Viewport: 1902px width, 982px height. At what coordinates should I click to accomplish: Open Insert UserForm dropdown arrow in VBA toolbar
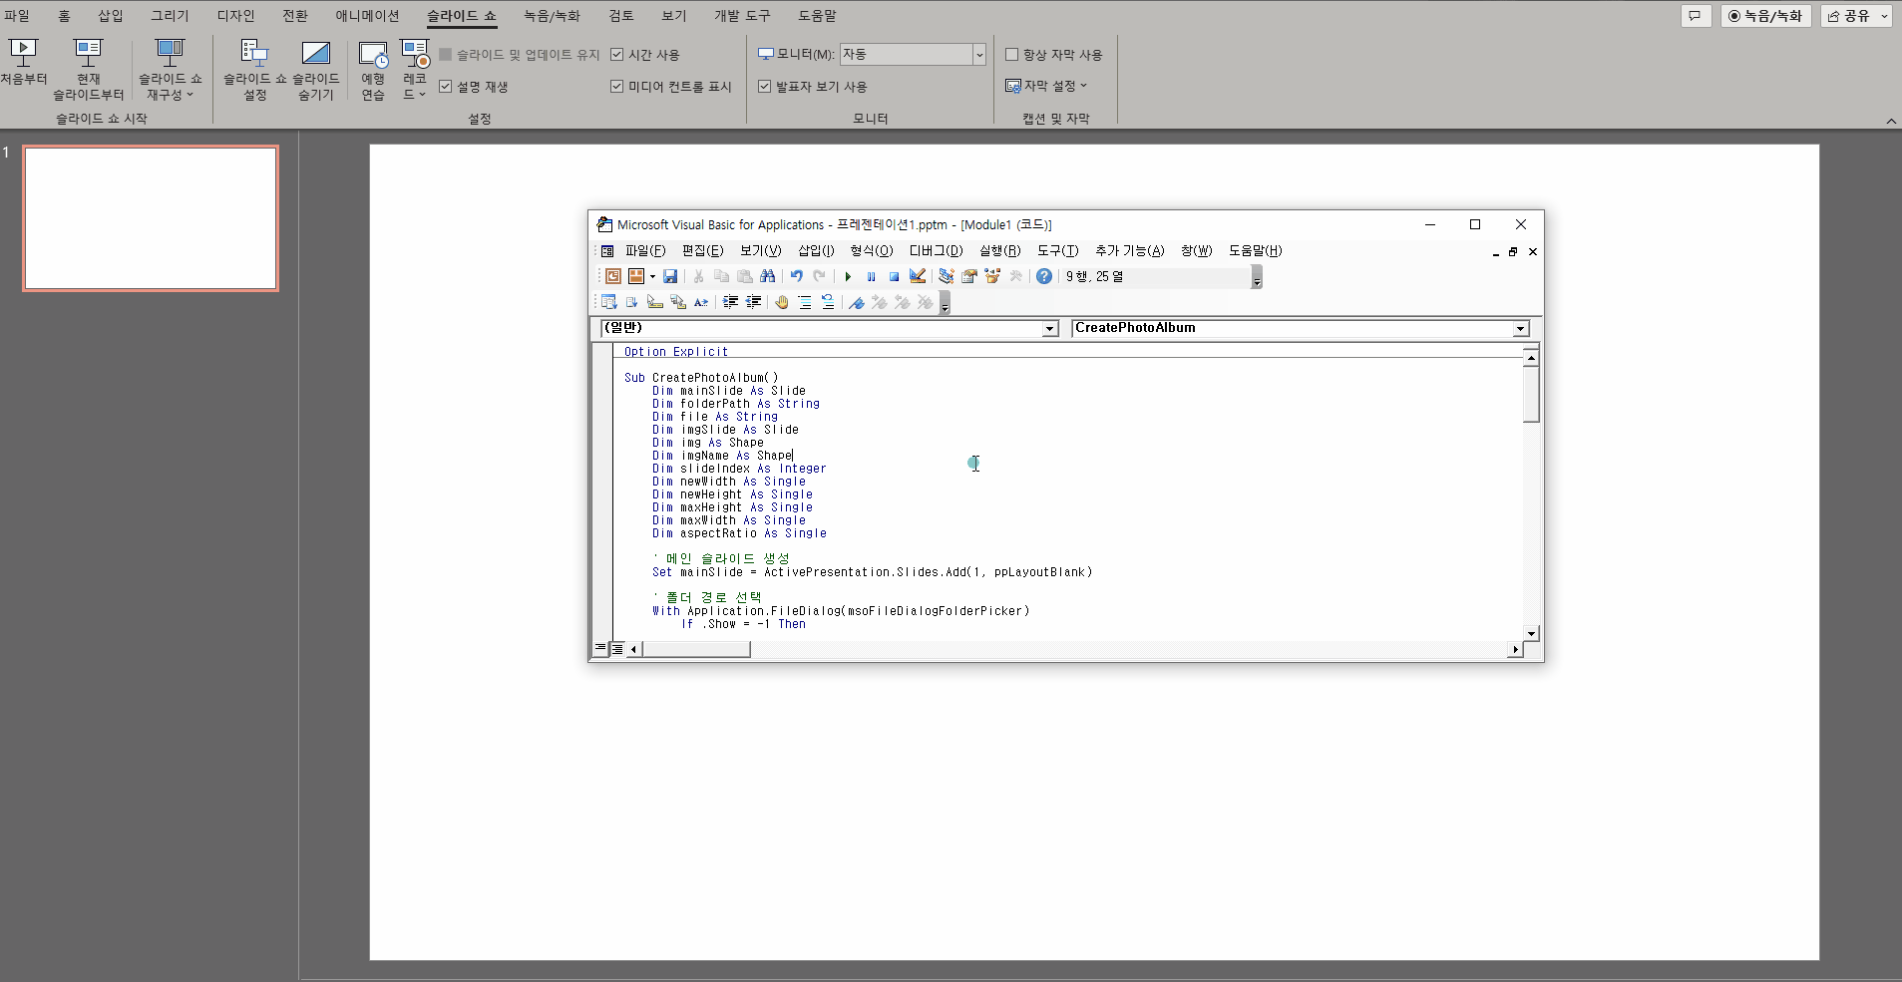pyautogui.click(x=652, y=276)
